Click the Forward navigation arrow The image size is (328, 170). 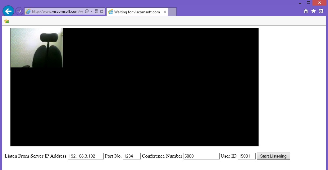pos(19,11)
